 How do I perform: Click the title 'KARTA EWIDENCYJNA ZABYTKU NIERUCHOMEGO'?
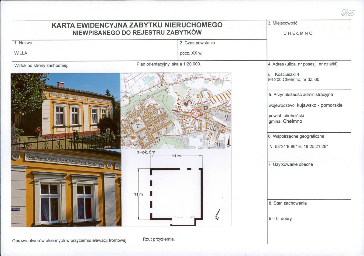(137, 25)
